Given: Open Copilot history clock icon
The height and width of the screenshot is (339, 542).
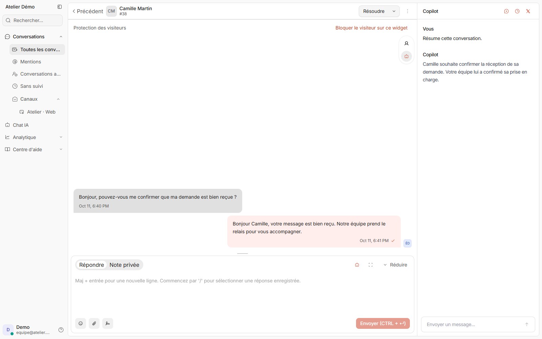Looking at the screenshot, I should pos(517,11).
